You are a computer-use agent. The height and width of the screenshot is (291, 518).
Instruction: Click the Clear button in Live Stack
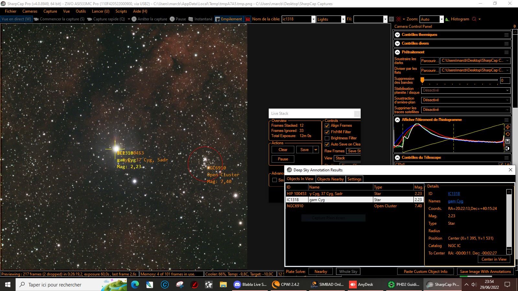(x=283, y=150)
